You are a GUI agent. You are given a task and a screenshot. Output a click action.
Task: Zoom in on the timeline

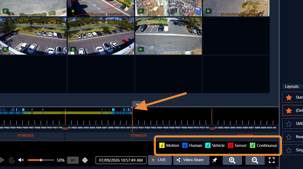[x=232, y=160]
